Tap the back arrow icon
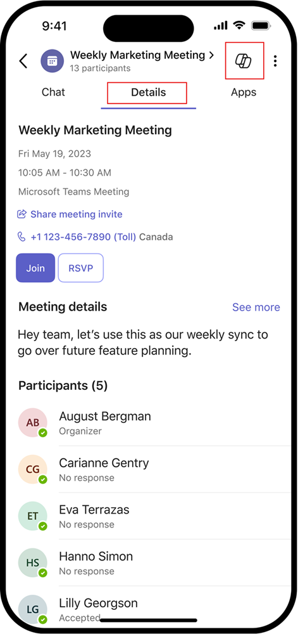Screen dimensions: 298x634 pyautogui.click(x=23, y=61)
